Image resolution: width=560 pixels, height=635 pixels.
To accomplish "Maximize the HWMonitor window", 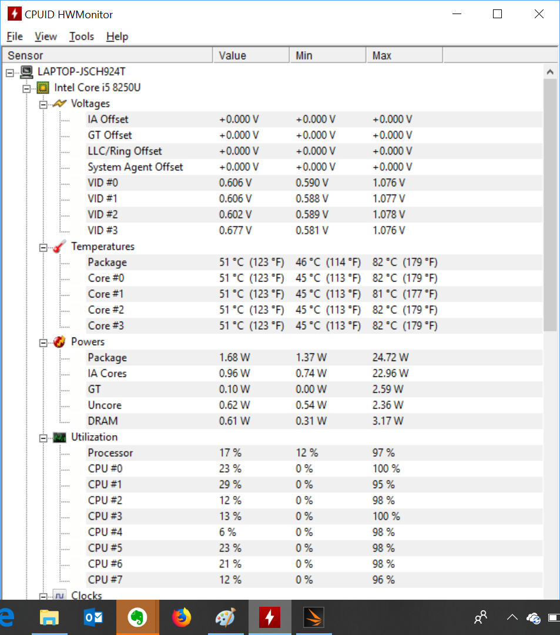I will point(497,14).
